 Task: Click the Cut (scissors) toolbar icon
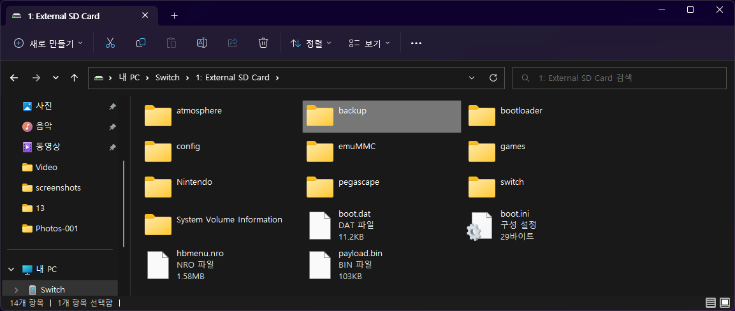coord(110,43)
